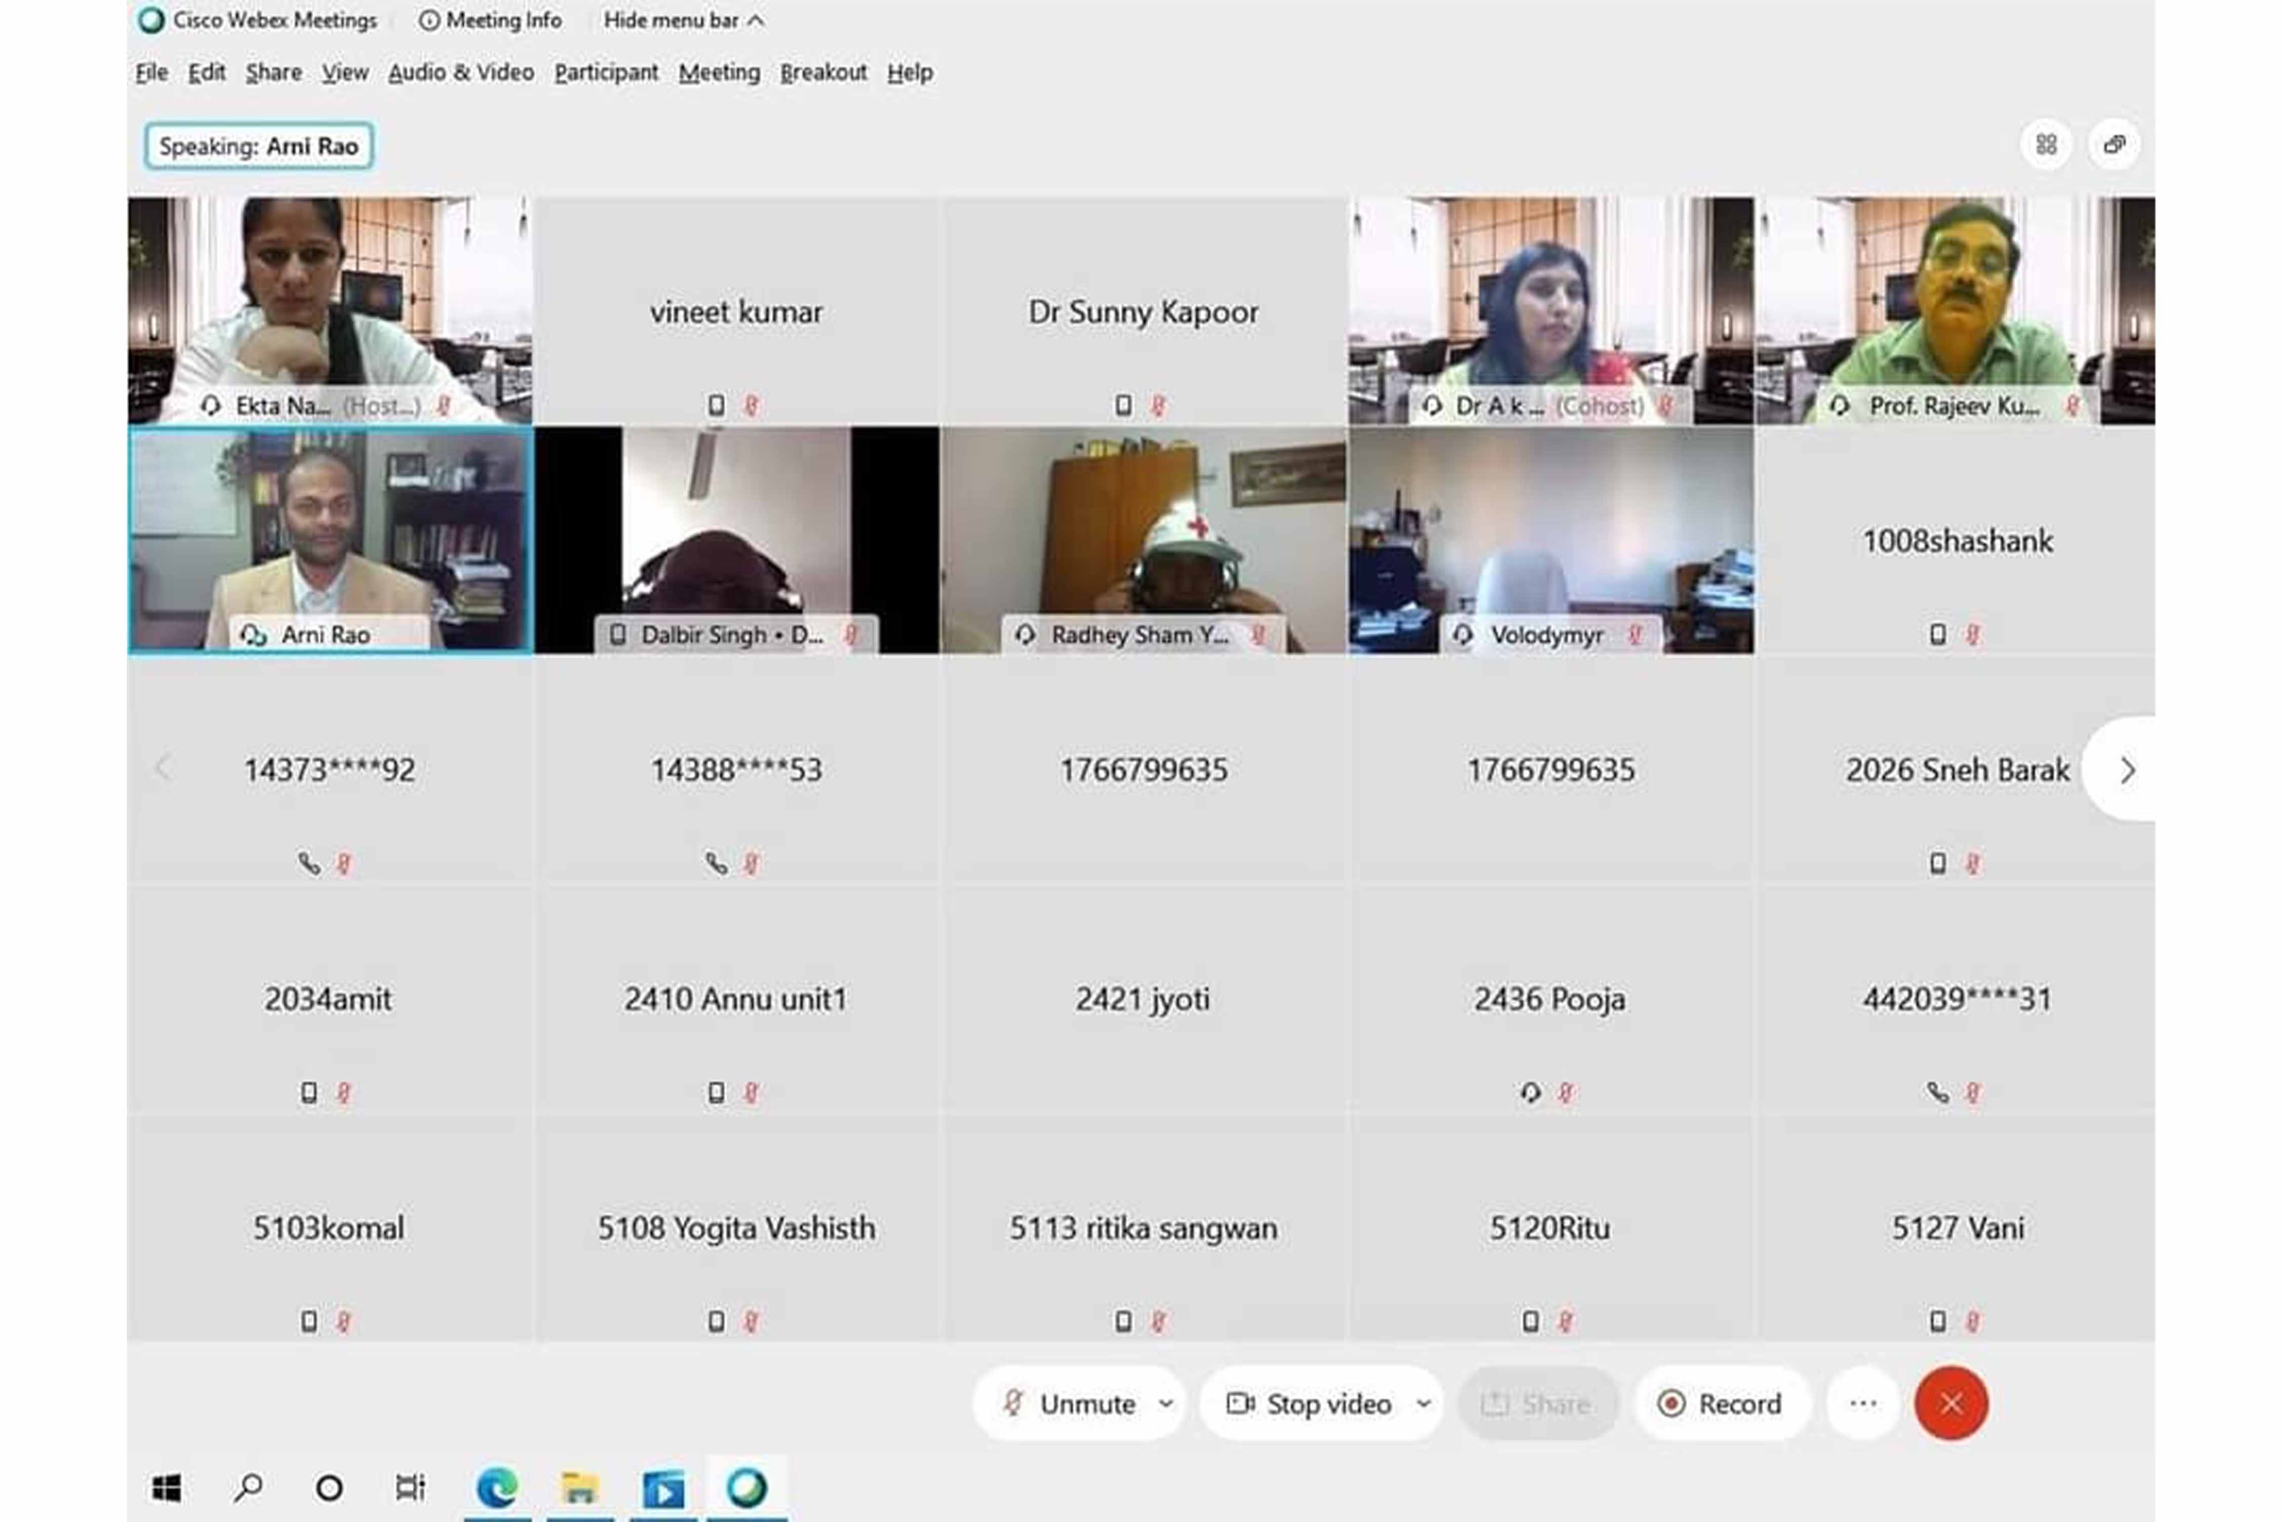Open the Breakout menu
Viewport: 2283px width, 1522px height.
(822, 73)
